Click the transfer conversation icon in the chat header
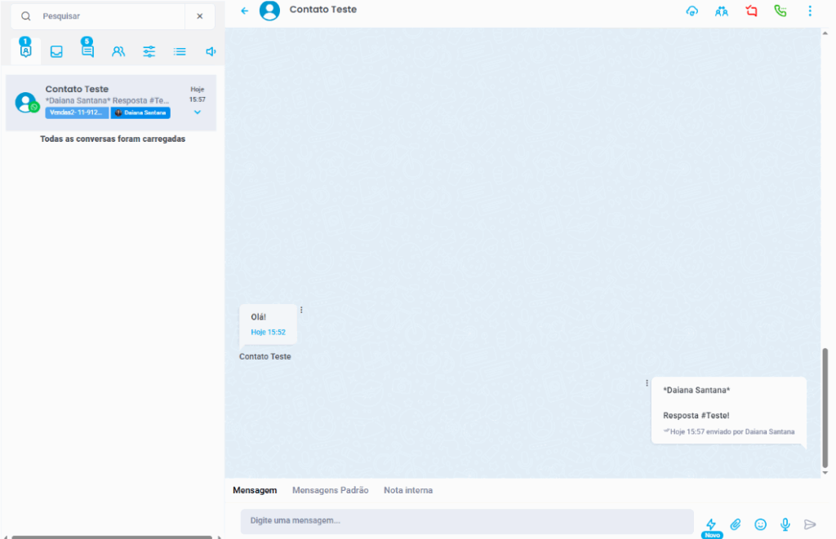This screenshot has width=836, height=539. click(x=722, y=11)
